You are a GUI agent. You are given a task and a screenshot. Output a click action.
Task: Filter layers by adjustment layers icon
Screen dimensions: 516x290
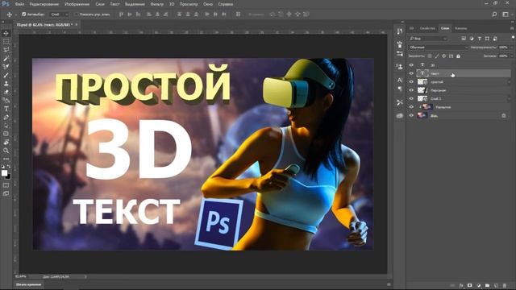[x=472, y=39]
